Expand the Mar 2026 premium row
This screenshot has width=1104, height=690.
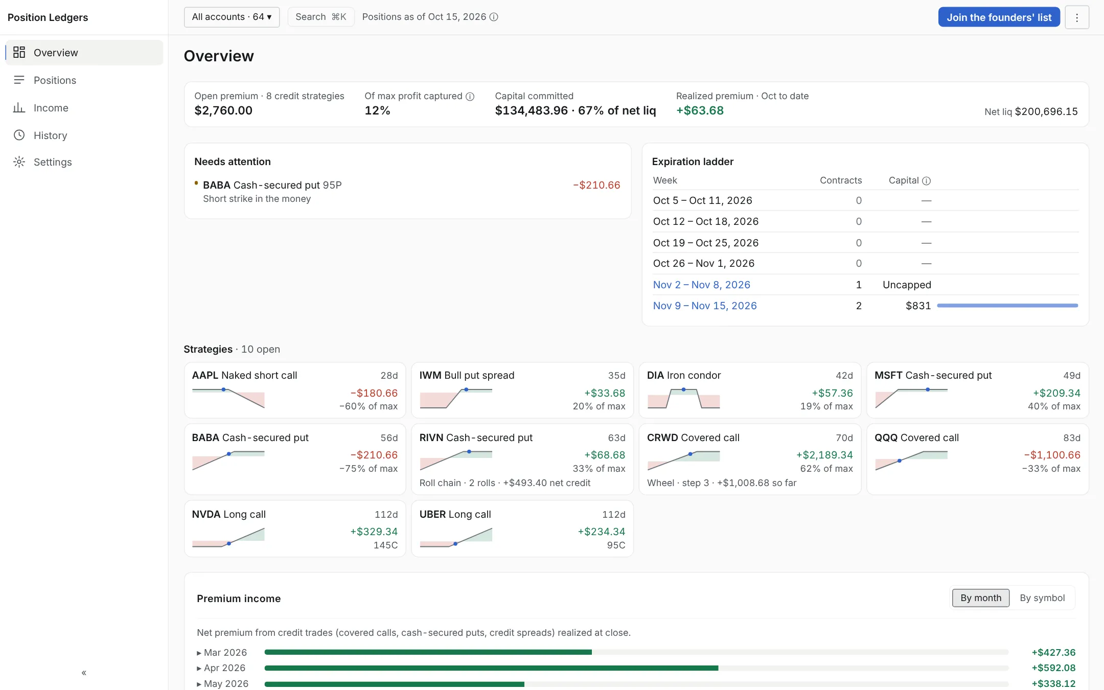(222, 652)
